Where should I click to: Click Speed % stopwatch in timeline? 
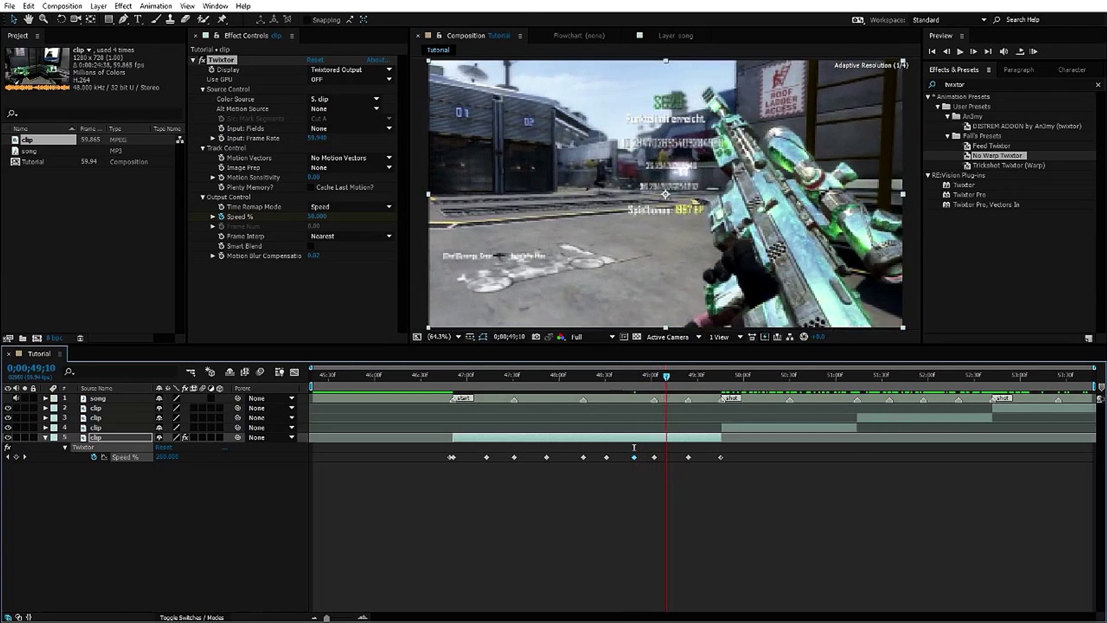coord(94,457)
